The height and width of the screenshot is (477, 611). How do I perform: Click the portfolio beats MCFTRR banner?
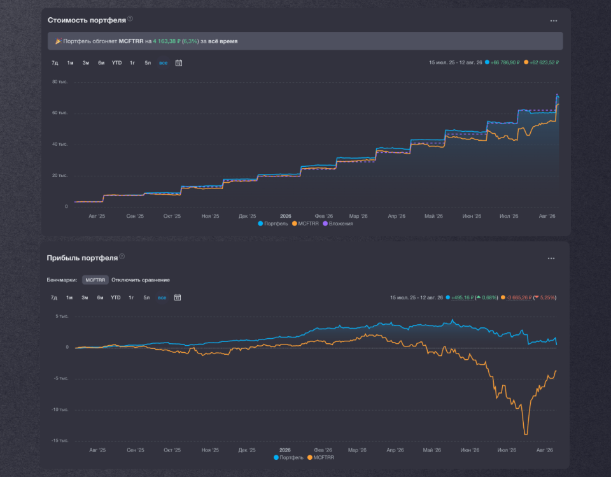pos(305,41)
